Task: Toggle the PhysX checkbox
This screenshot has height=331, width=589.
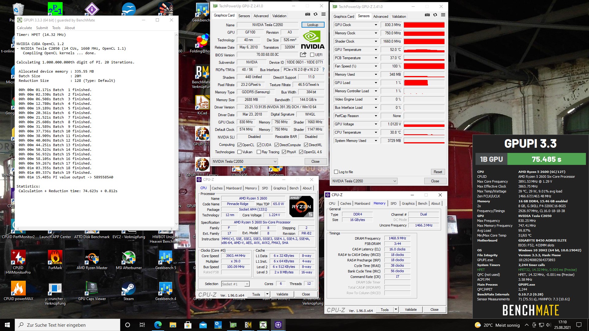Action: tap(284, 152)
